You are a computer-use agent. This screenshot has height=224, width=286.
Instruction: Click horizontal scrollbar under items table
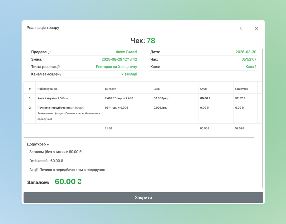pyautogui.click(x=139, y=137)
